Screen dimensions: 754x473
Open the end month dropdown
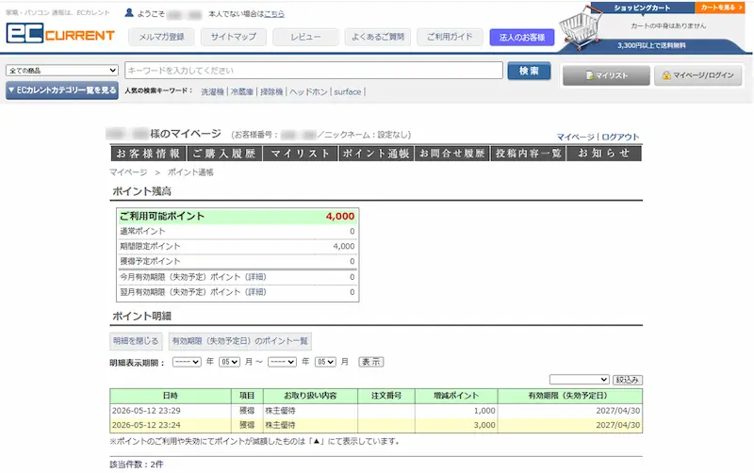(x=325, y=362)
